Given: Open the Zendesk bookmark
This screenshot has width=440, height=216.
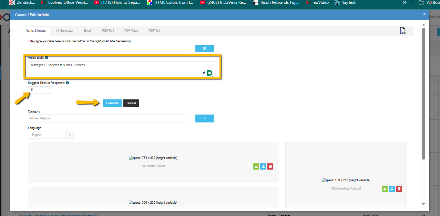Looking at the screenshot, I should 22,2.
